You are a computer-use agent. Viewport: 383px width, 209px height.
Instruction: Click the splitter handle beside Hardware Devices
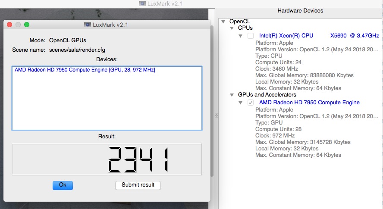pos(217,115)
